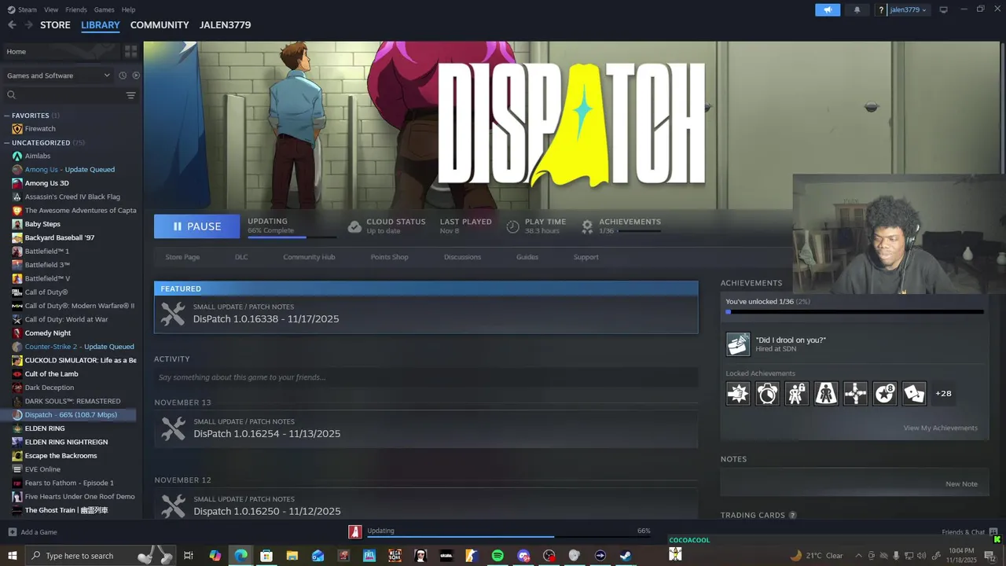Open the DLC link
This screenshot has width=1006, height=566.
(241, 257)
